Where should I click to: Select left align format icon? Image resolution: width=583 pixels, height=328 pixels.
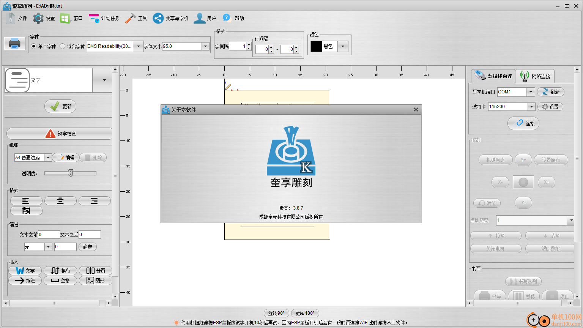coord(26,201)
